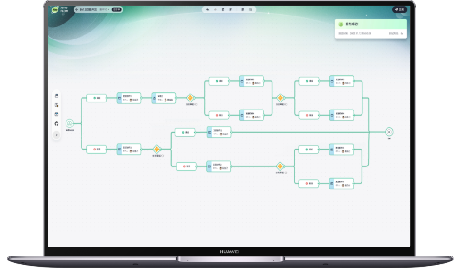461x268 pixels.
Task: Expand the left sidebar with chevron button
Action: point(57,135)
